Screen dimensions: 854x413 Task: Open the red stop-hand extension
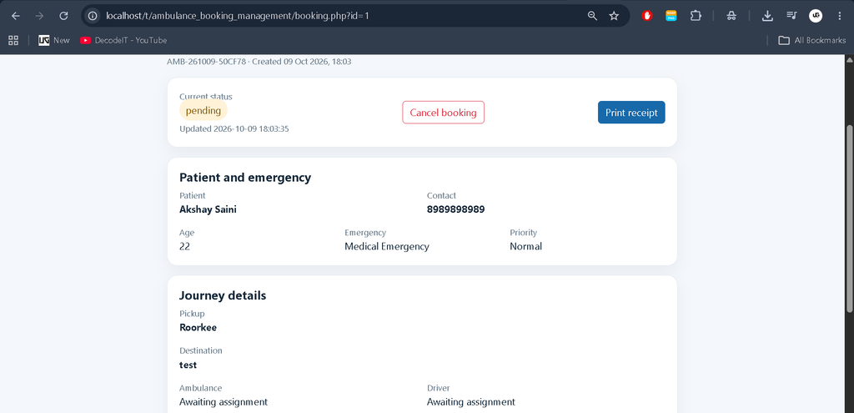click(x=647, y=16)
